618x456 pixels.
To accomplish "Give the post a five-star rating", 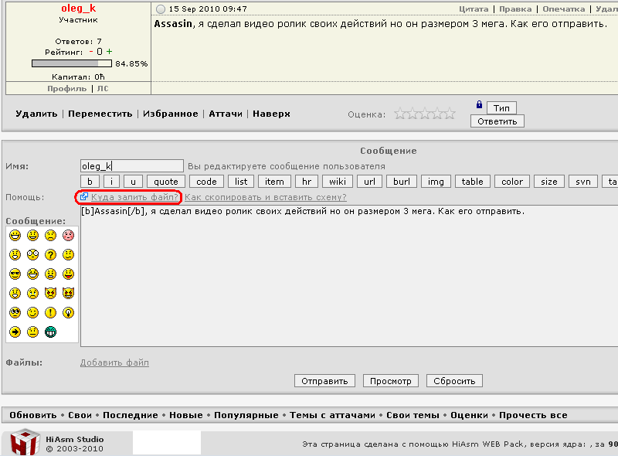I will 450,114.
